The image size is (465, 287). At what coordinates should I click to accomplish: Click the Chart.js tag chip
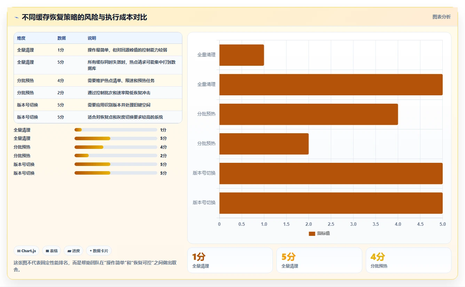tap(26, 251)
